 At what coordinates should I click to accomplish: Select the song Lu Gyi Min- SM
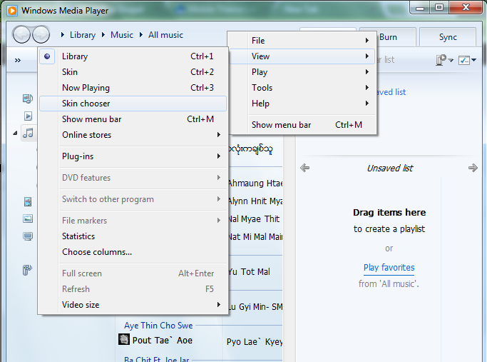coord(255,306)
